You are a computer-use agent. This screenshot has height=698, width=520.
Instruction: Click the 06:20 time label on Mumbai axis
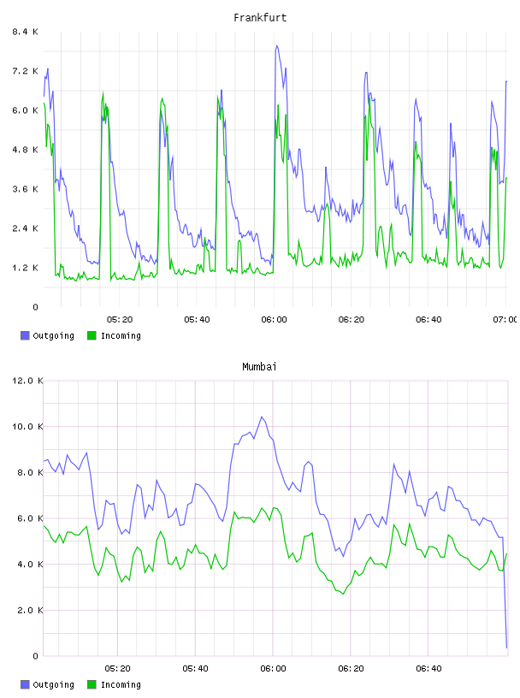[351, 669]
